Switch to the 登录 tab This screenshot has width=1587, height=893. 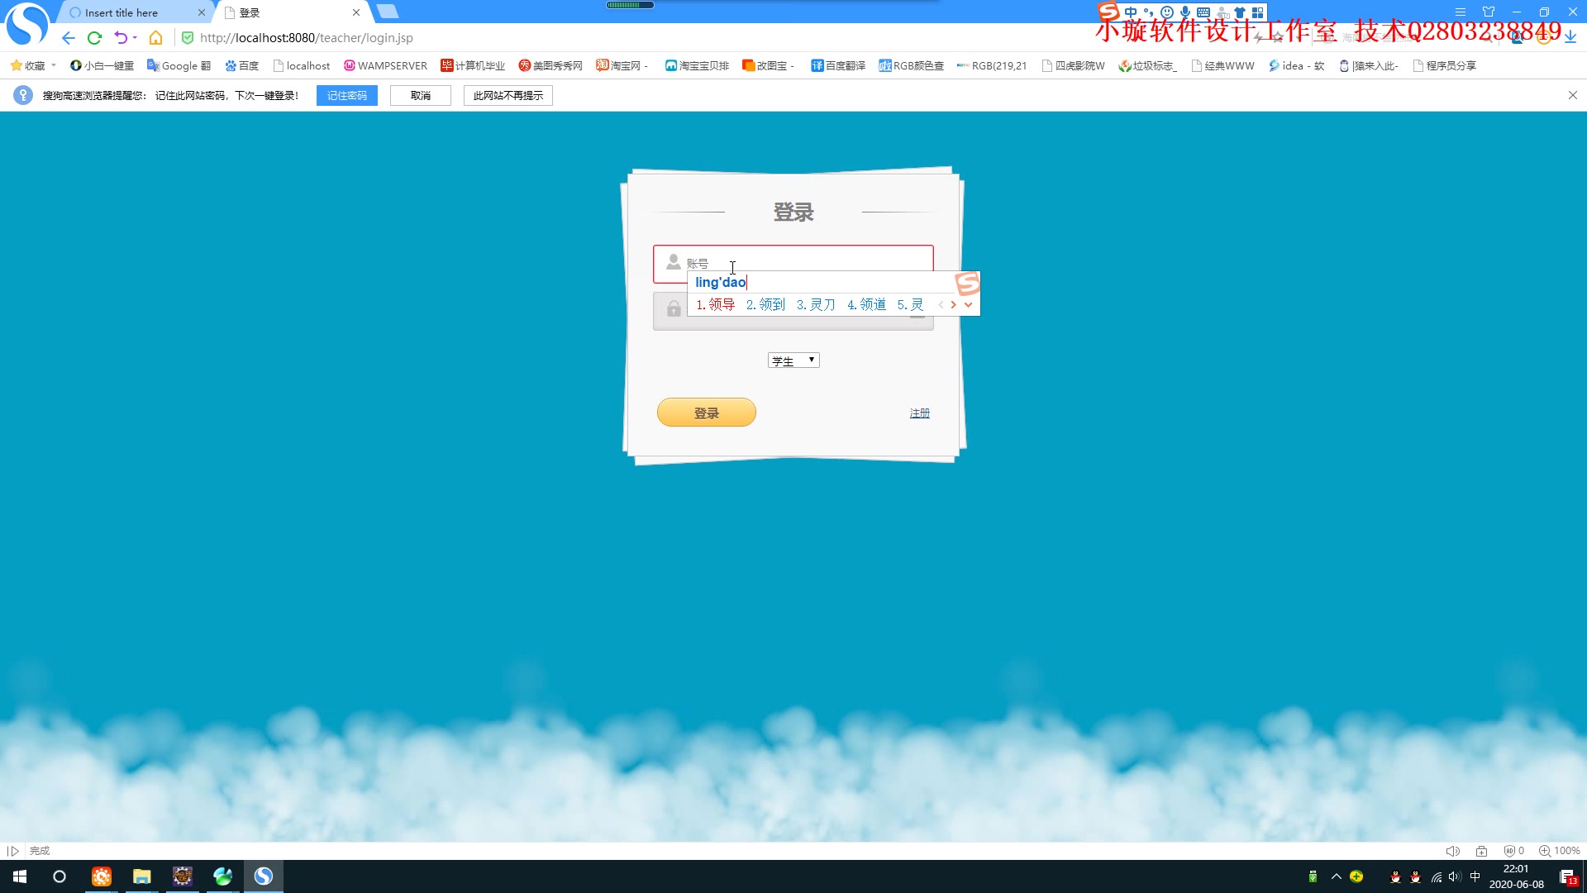[289, 12]
